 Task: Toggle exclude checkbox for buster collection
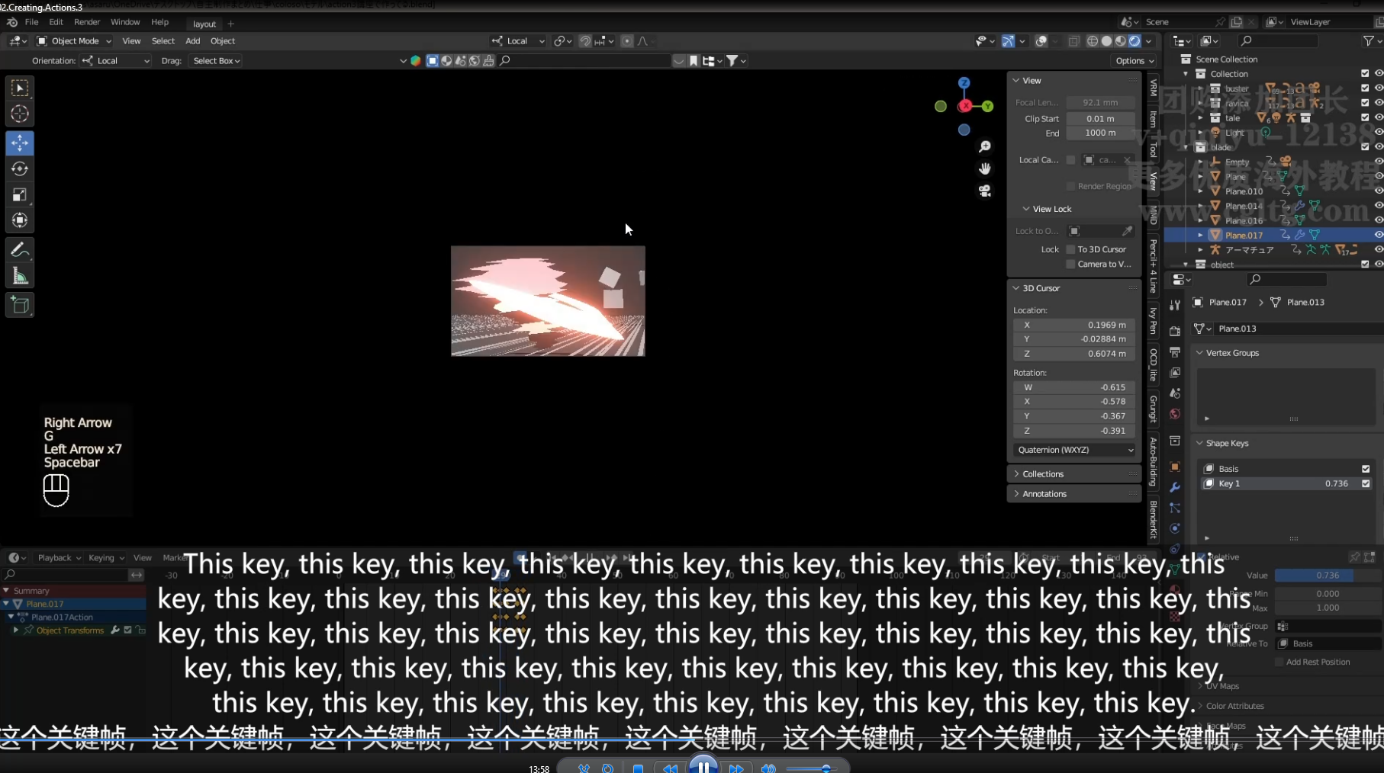tap(1365, 88)
